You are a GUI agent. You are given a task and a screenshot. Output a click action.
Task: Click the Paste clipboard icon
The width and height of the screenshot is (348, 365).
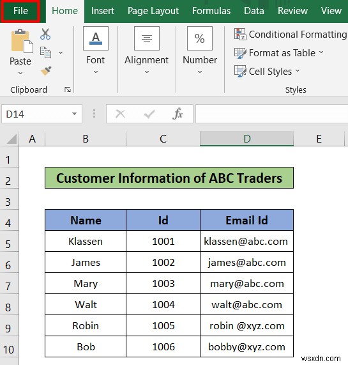point(22,41)
